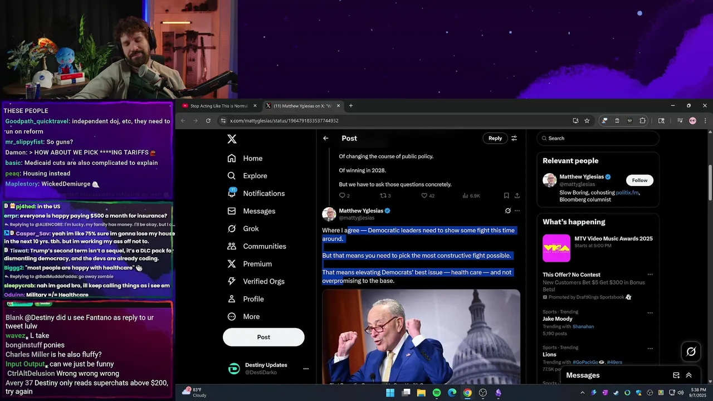Open more options on Matthew Yglesias post
Screen dimensions: 713x401
[517, 211]
